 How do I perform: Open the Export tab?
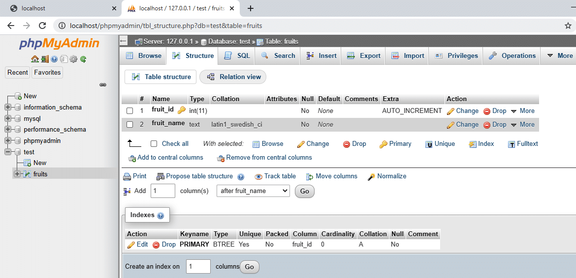[364, 56]
